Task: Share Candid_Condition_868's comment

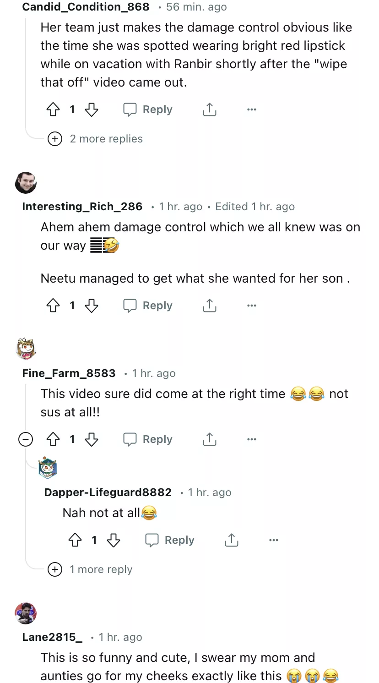Action: pos(209,109)
